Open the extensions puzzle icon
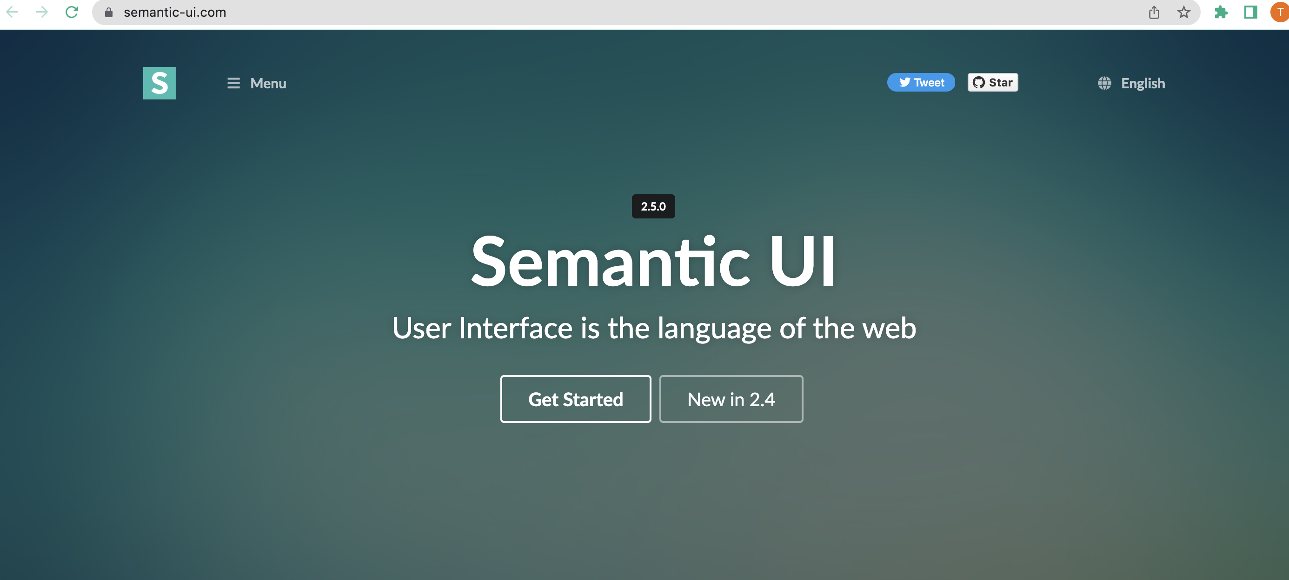The image size is (1289, 580). pos(1221,12)
